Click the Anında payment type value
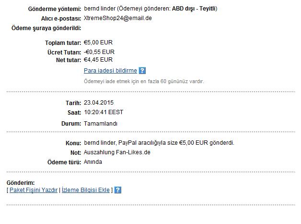Screen dimensions: 301x224 93,162
